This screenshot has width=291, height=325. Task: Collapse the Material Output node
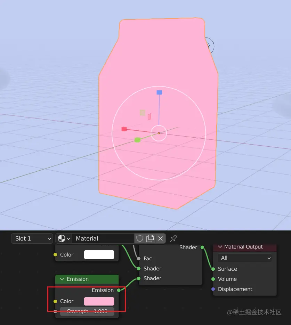[x=220, y=247]
